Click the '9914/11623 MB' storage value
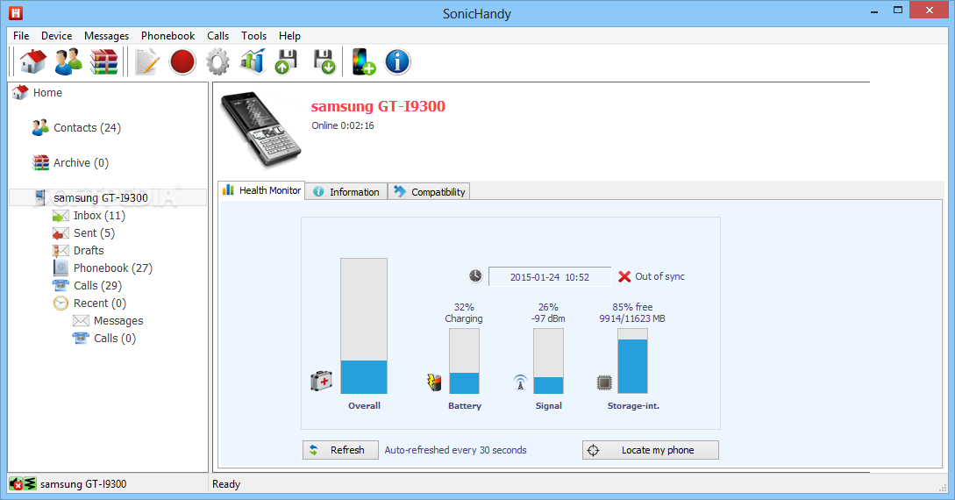The image size is (955, 500). tap(632, 318)
